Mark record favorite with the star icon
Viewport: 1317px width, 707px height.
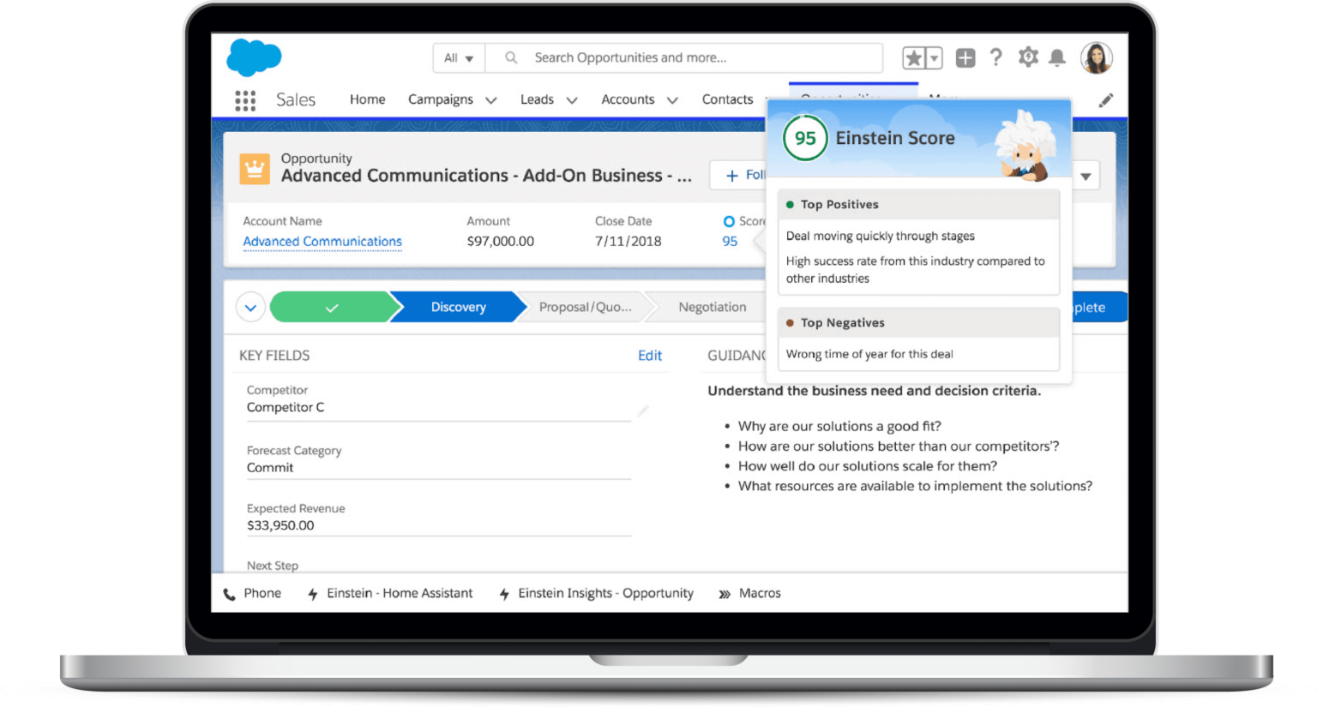(912, 57)
